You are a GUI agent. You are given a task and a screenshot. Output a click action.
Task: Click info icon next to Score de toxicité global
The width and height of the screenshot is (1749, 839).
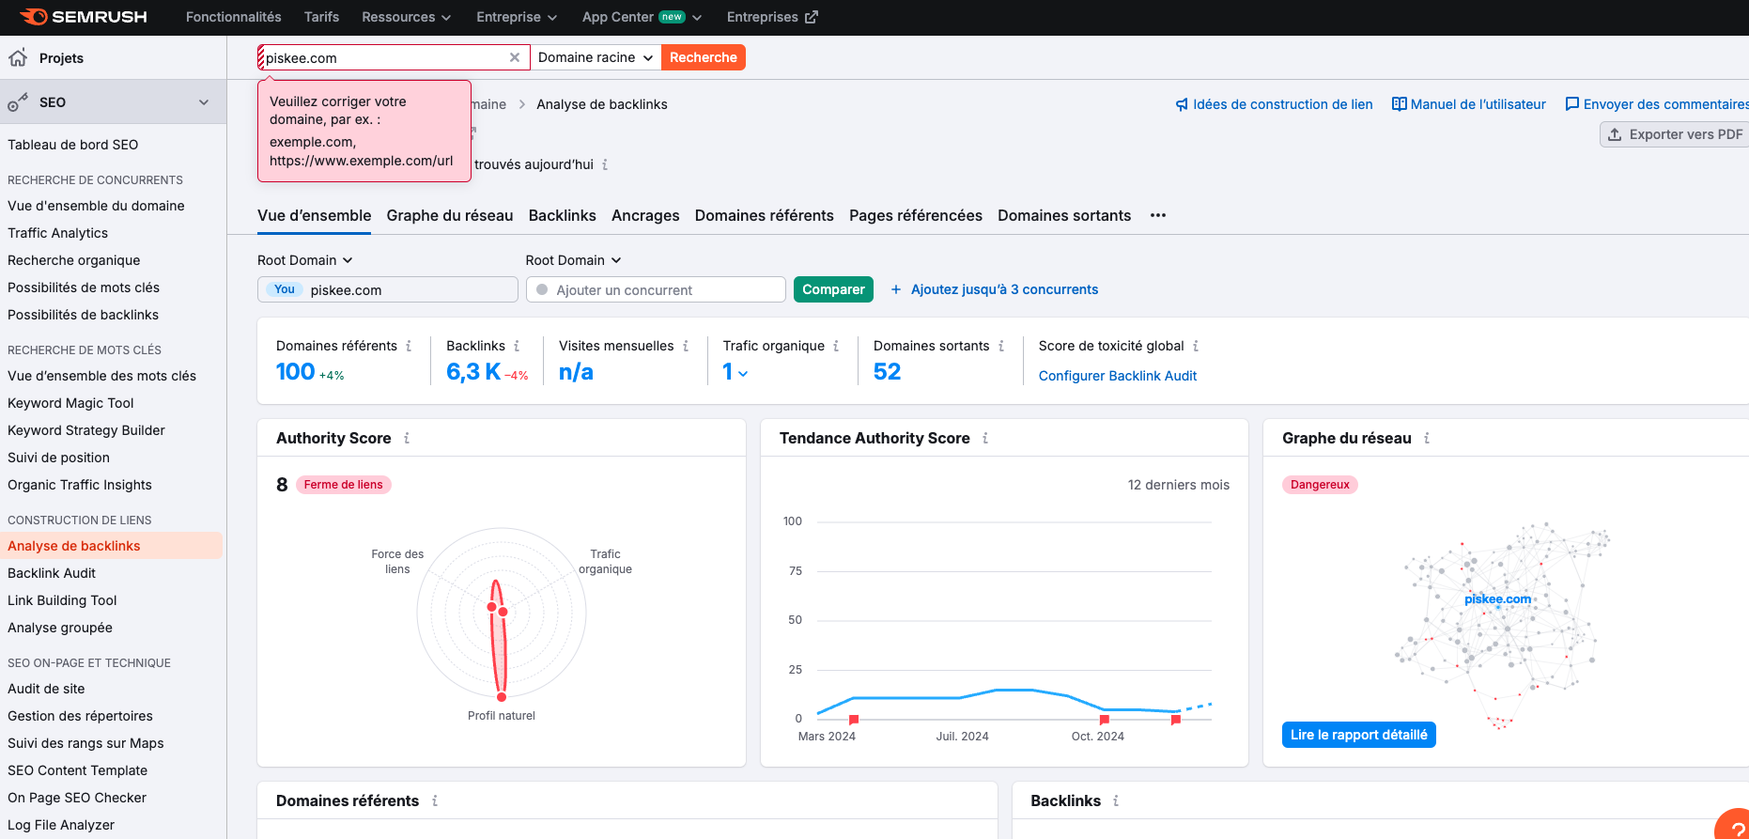(1196, 346)
